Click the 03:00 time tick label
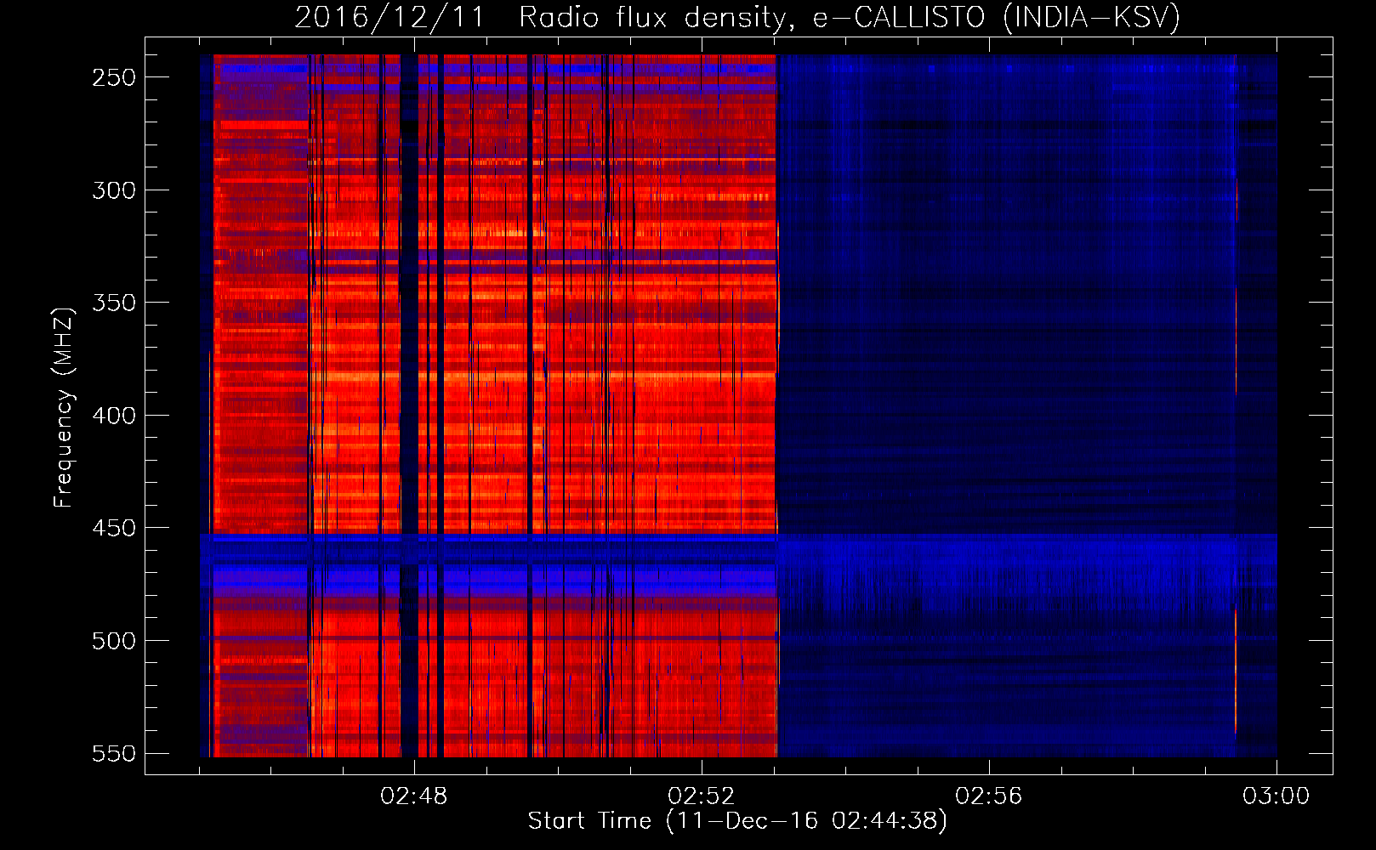The width and height of the screenshot is (1376, 850). (x=1276, y=796)
